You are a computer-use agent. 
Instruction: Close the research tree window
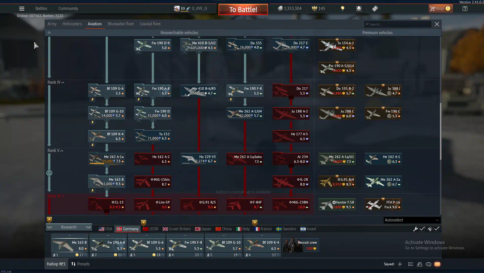pyautogui.click(x=437, y=24)
